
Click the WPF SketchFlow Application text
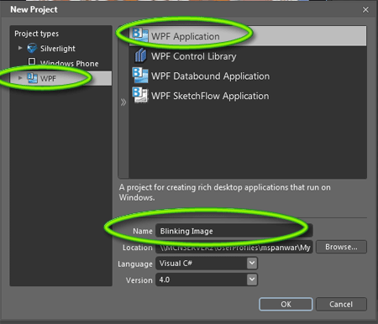(x=210, y=96)
